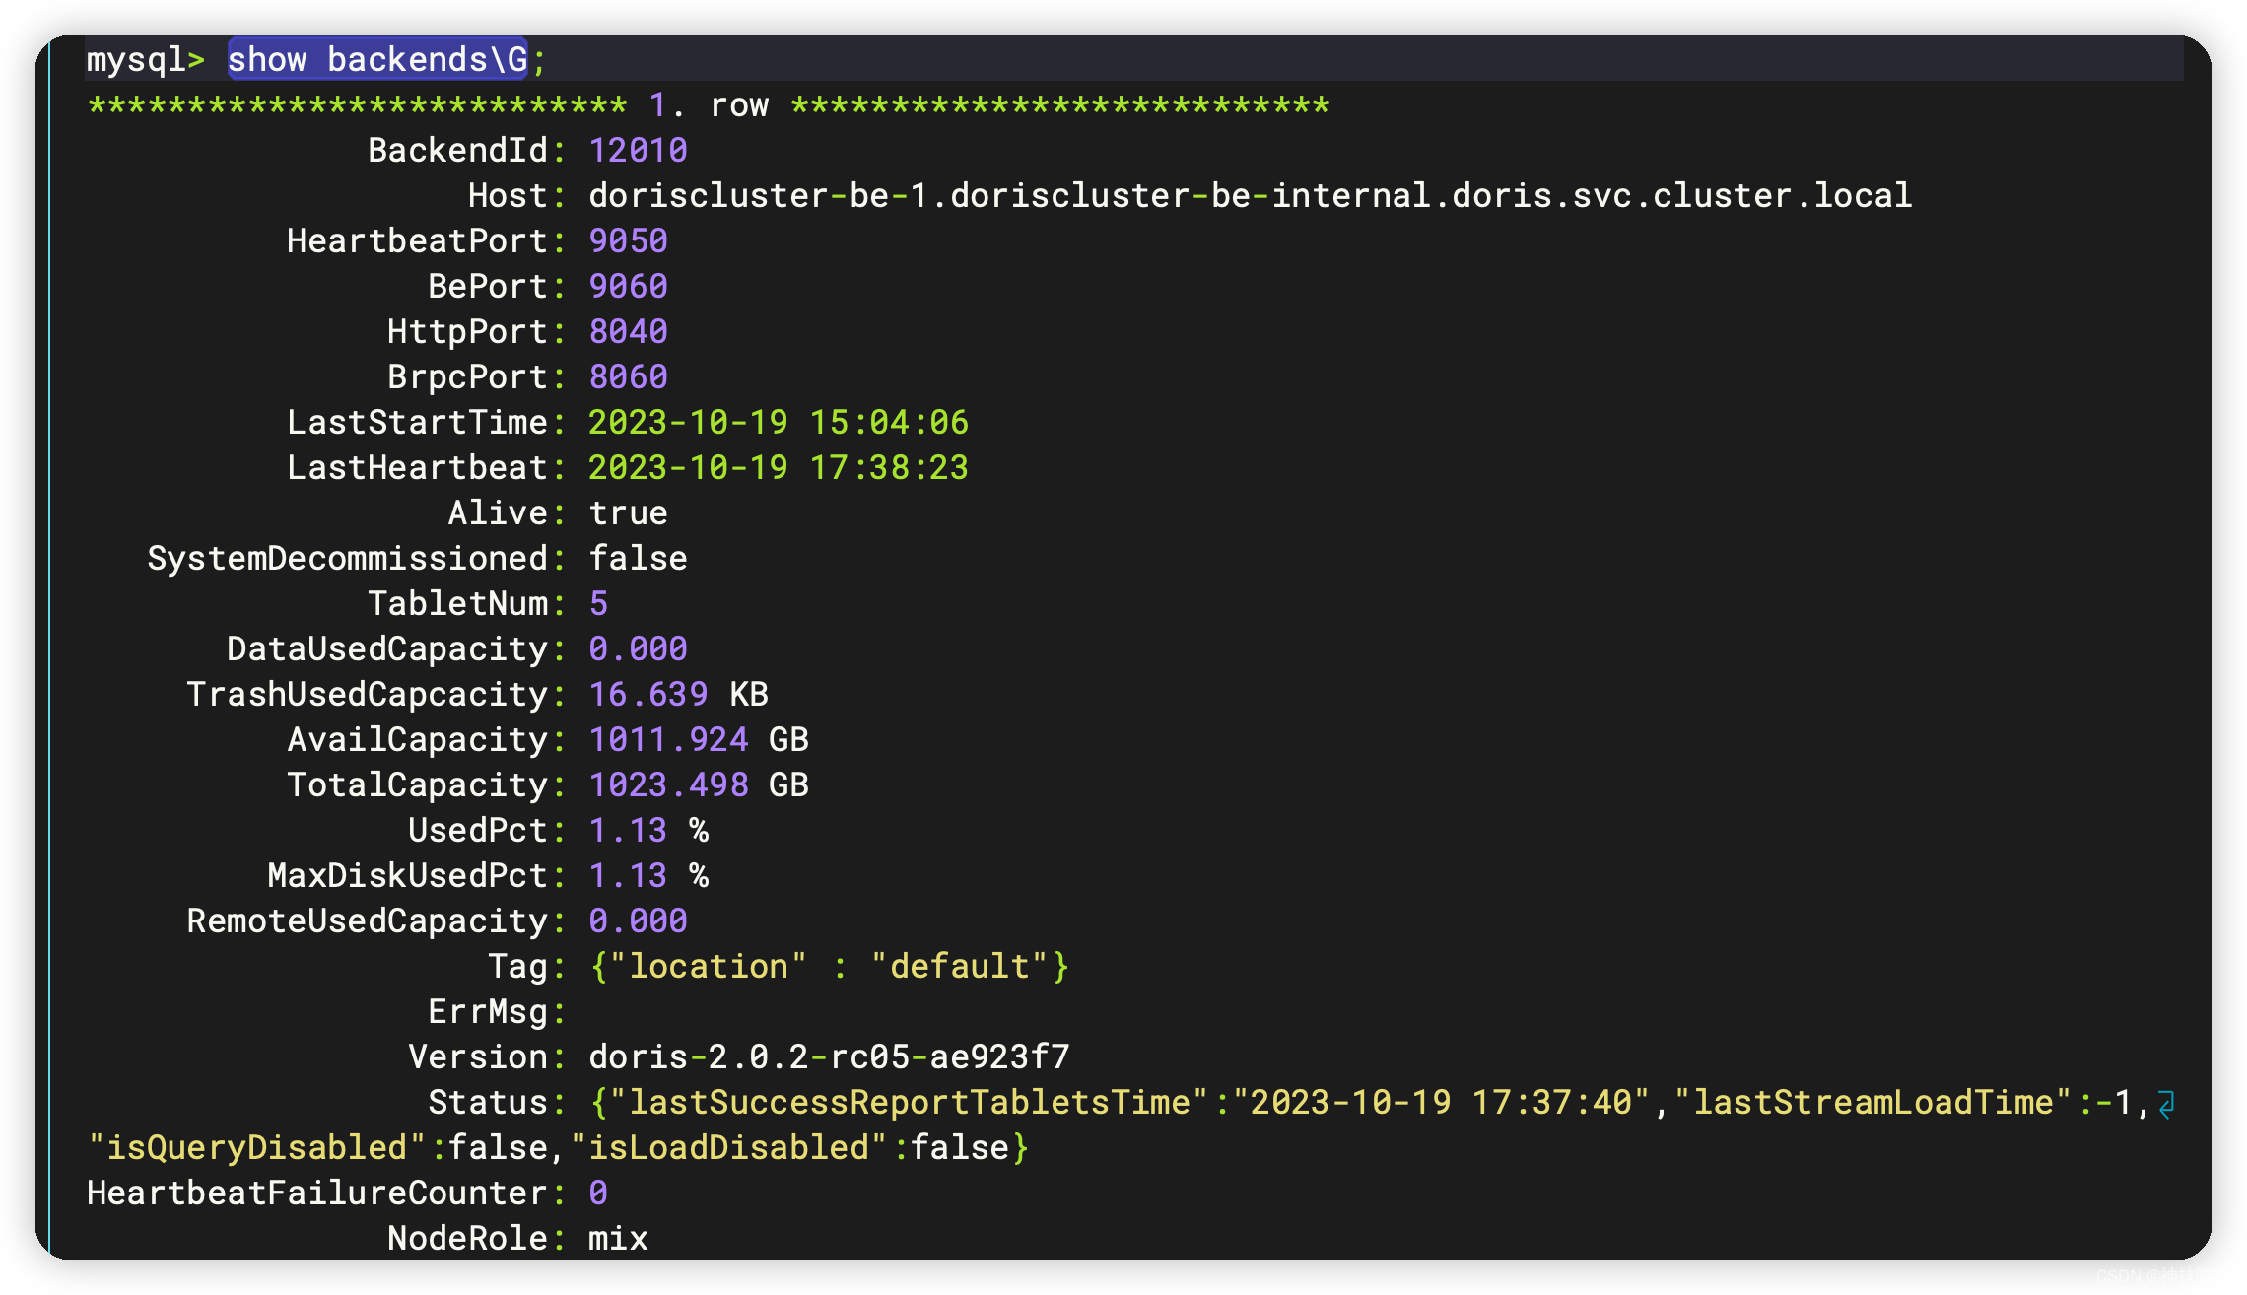This screenshot has width=2247, height=1295.
Task: Select BePort value 9060
Action: 628,287
